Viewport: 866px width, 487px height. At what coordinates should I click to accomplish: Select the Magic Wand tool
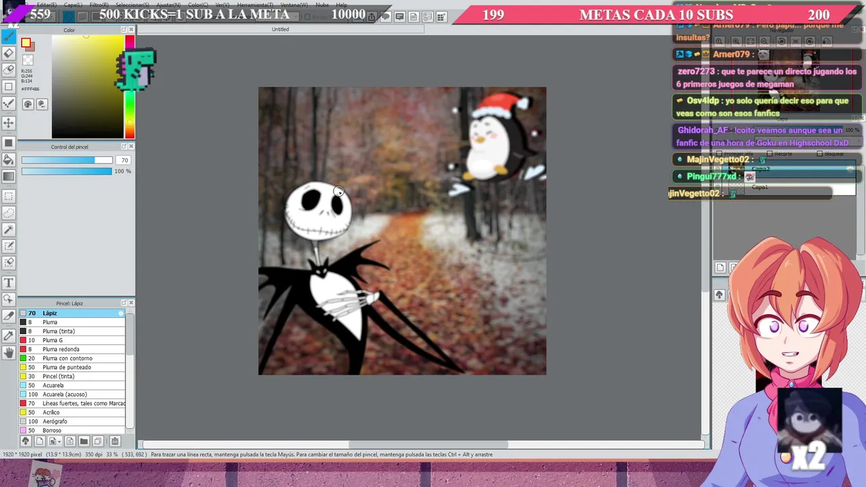[9, 230]
